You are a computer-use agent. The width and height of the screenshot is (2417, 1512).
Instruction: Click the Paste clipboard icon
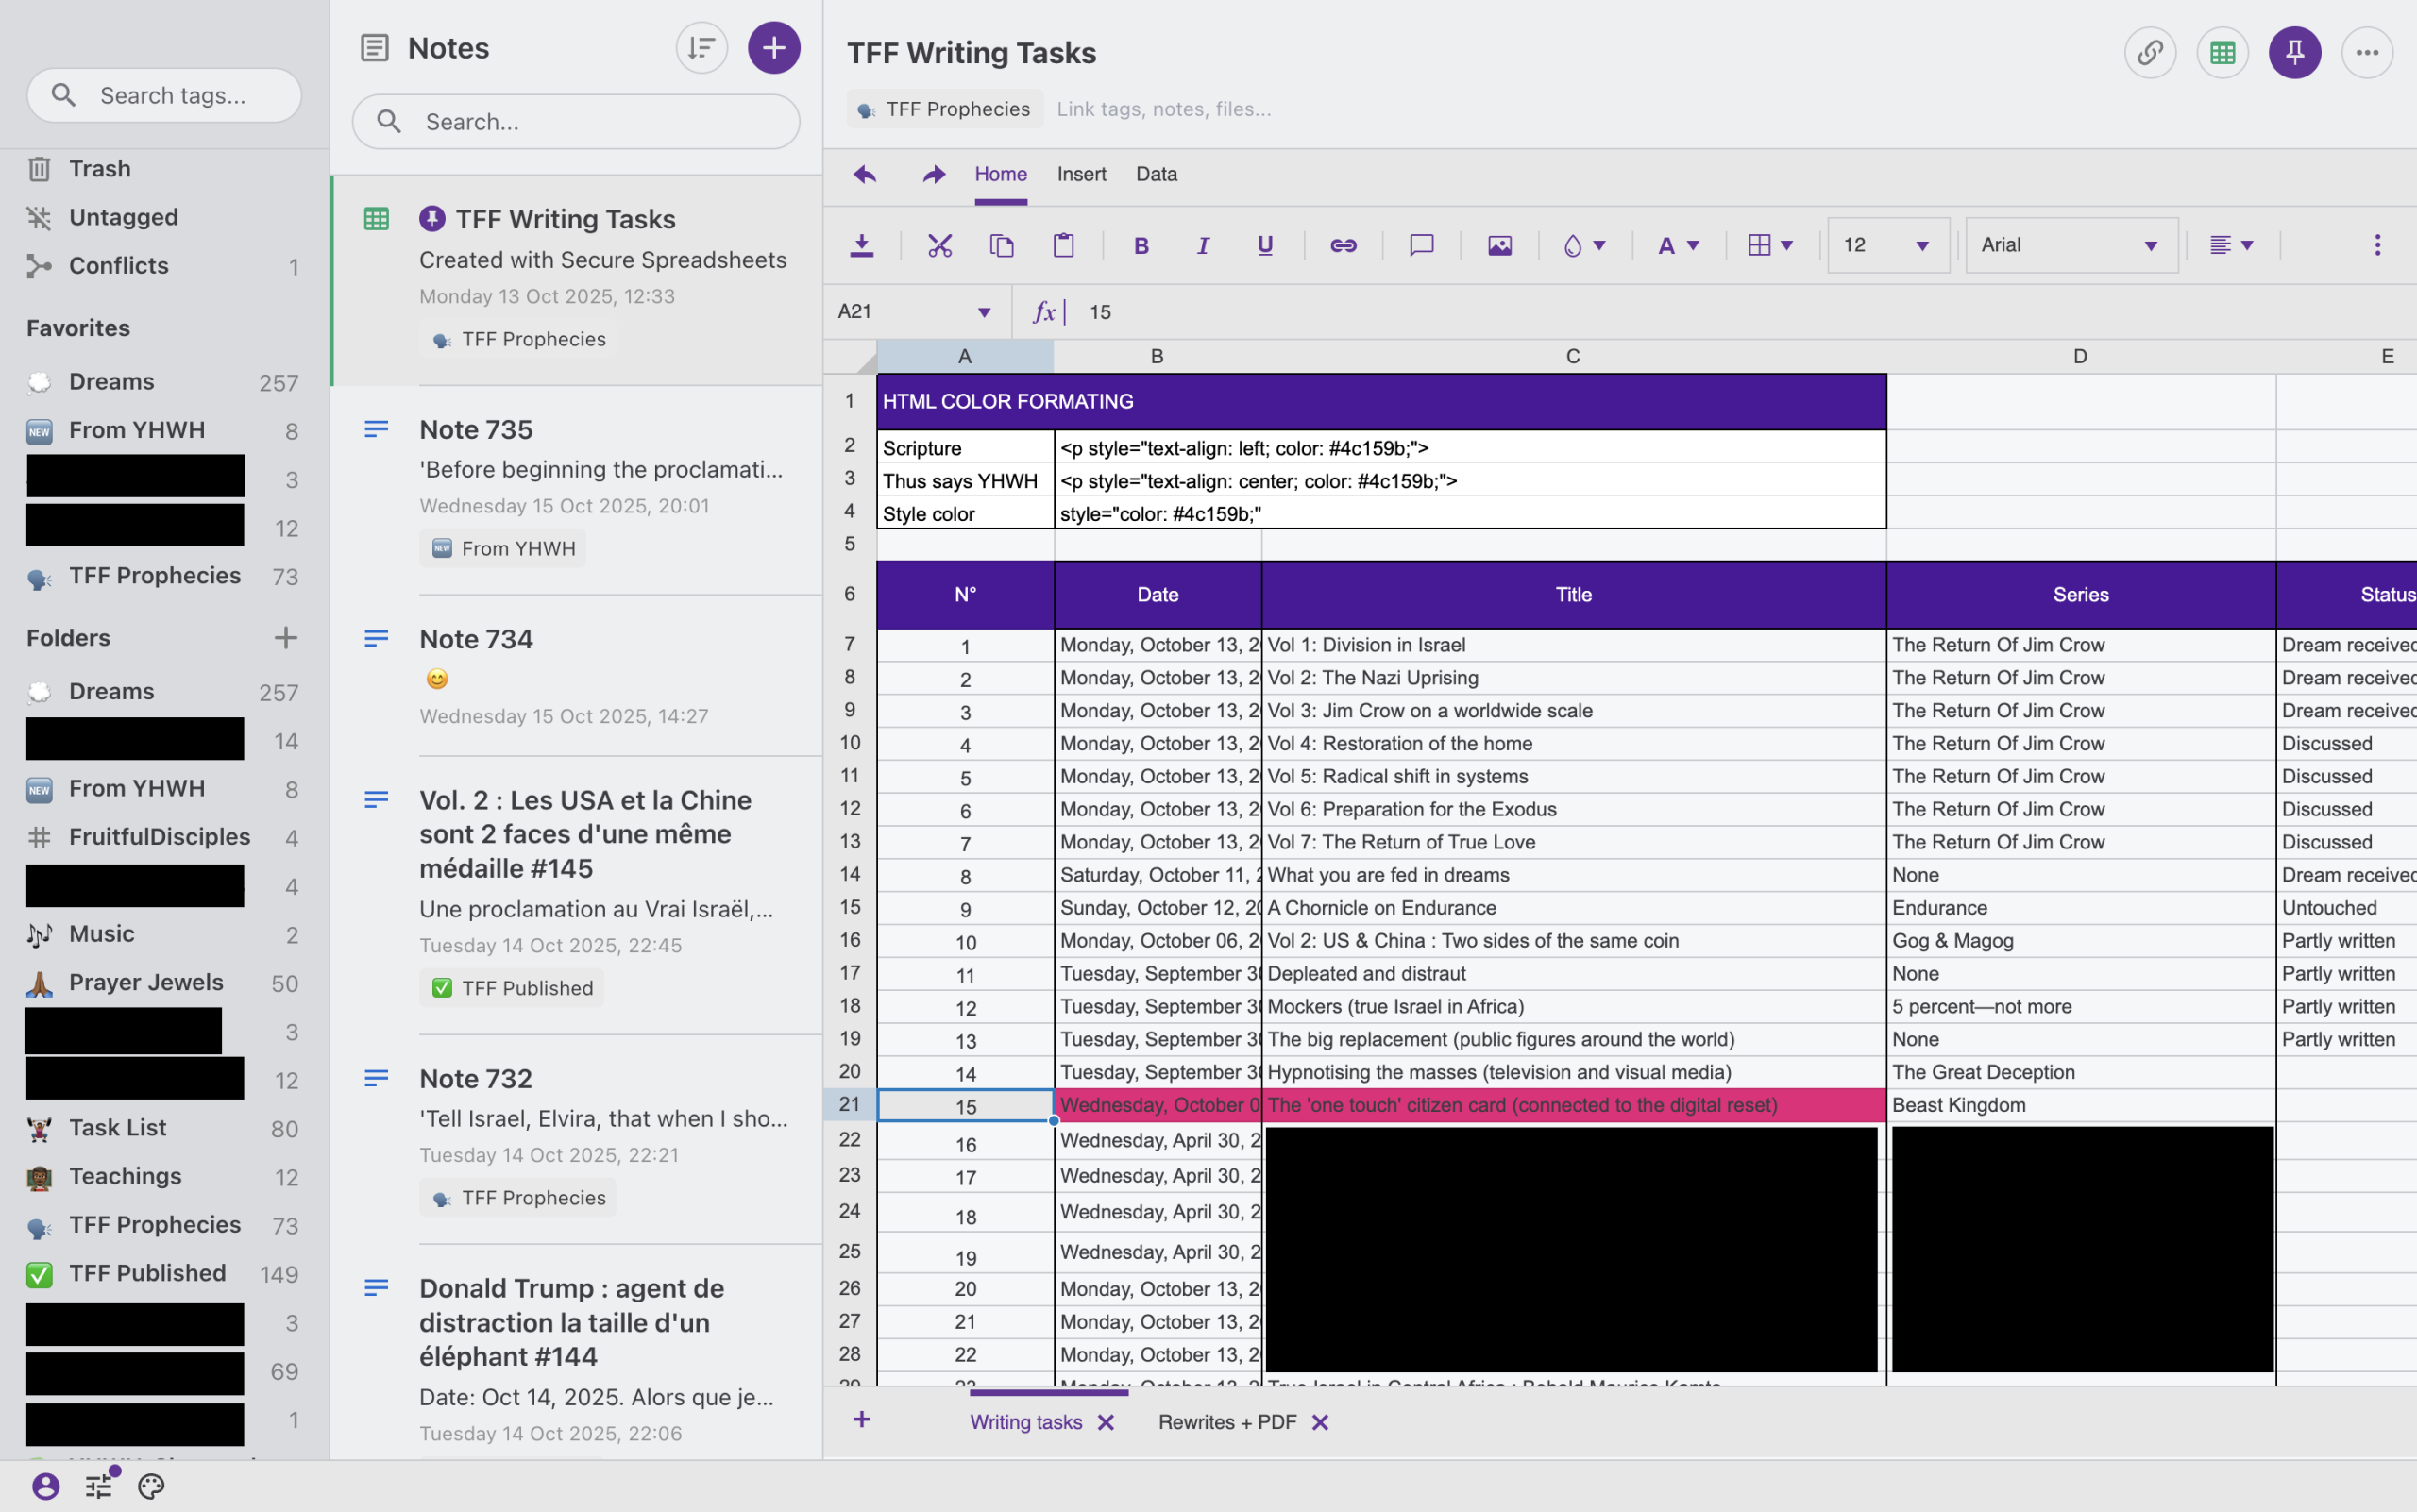[1063, 245]
